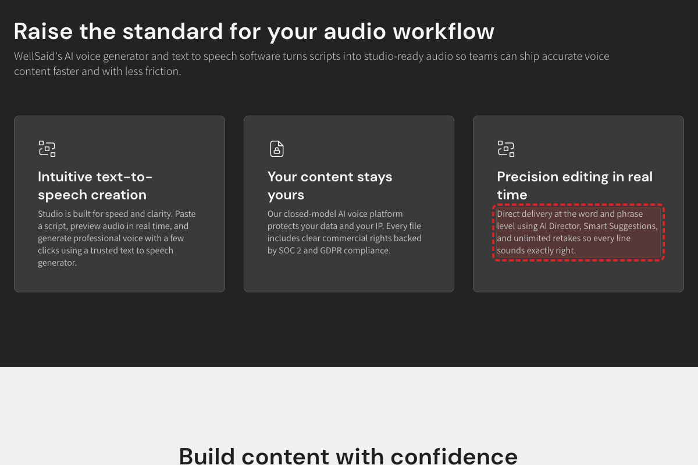This screenshot has width=698, height=465.
Task: Click the Direct delivery at the word description
Action: 578,232
